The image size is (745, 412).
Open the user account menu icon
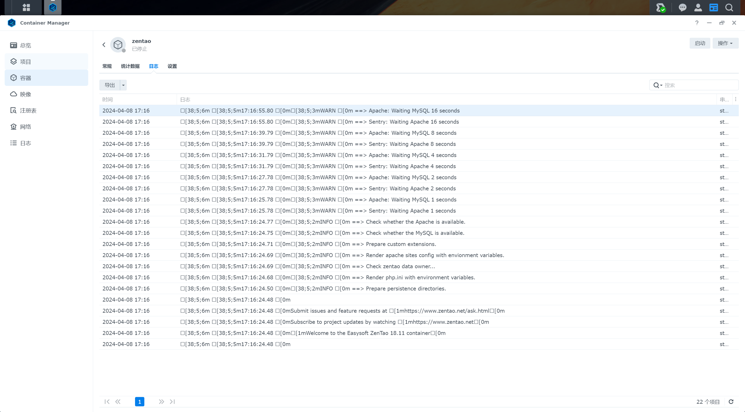(x=698, y=8)
